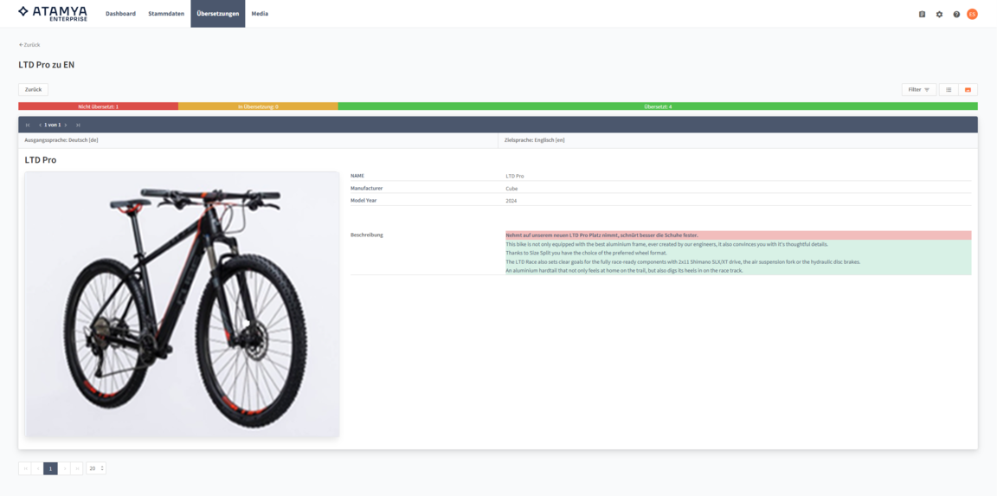Switch to card view icon
Image resolution: width=997 pixels, height=496 pixels.
[x=968, y=90]
